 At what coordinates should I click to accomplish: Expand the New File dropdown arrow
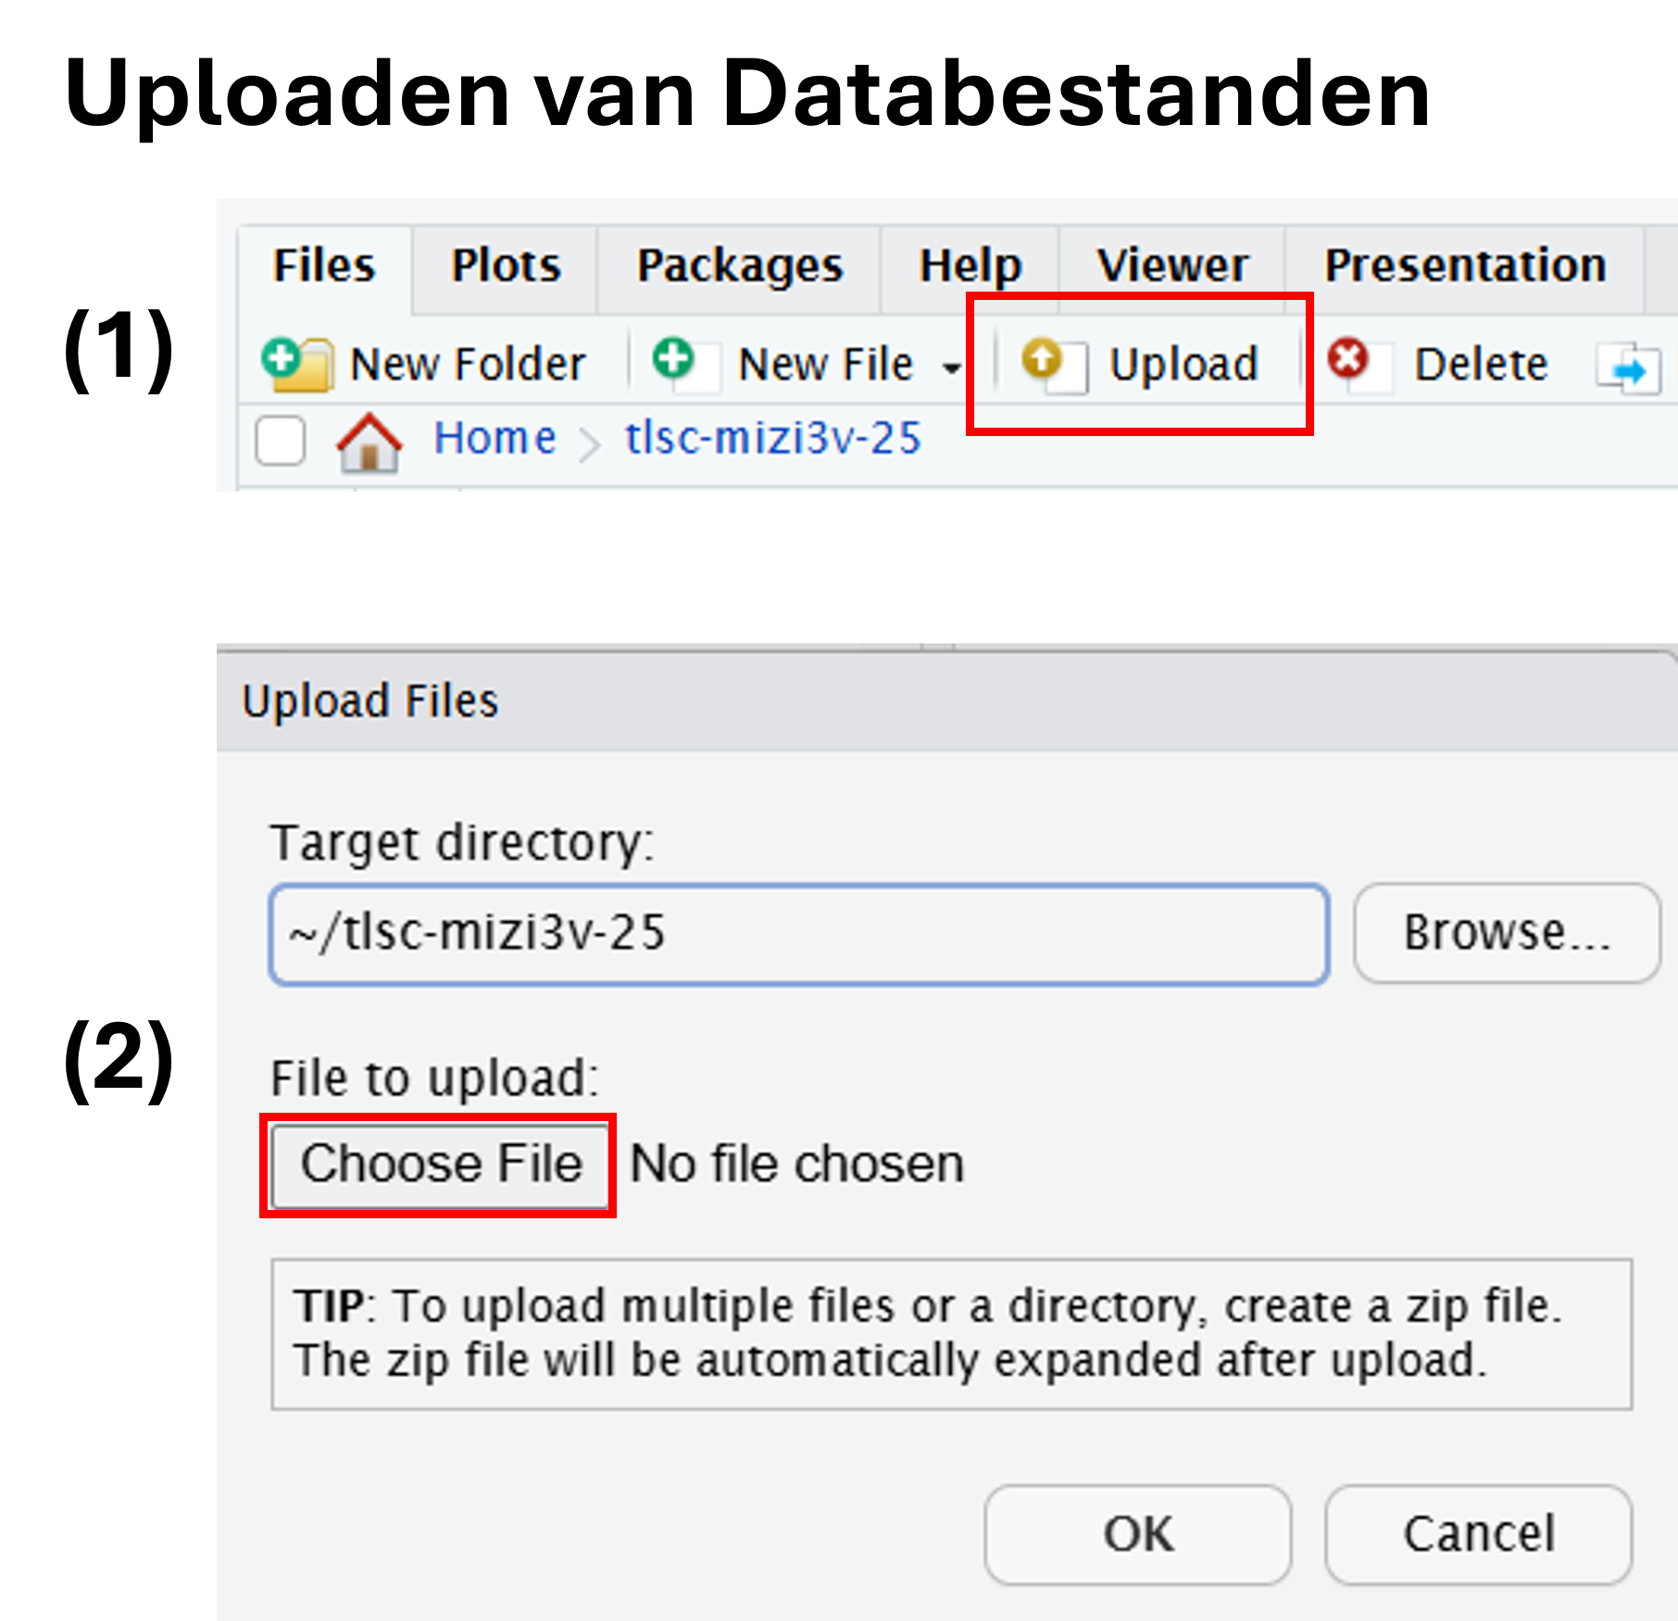click(953, 368)
